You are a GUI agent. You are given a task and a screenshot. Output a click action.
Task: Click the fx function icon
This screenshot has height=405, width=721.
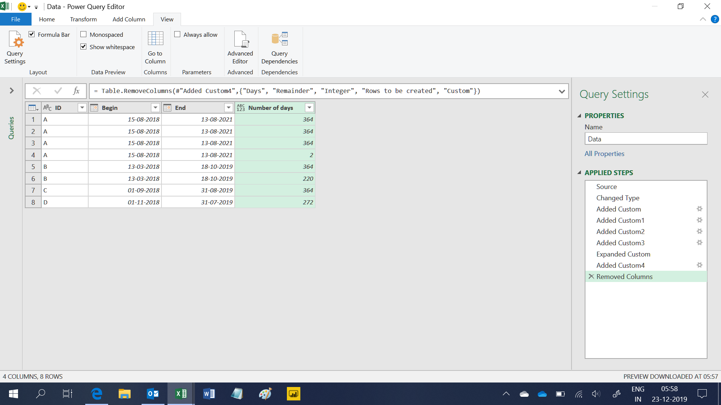pyautogui.click(x=76, y=91)
